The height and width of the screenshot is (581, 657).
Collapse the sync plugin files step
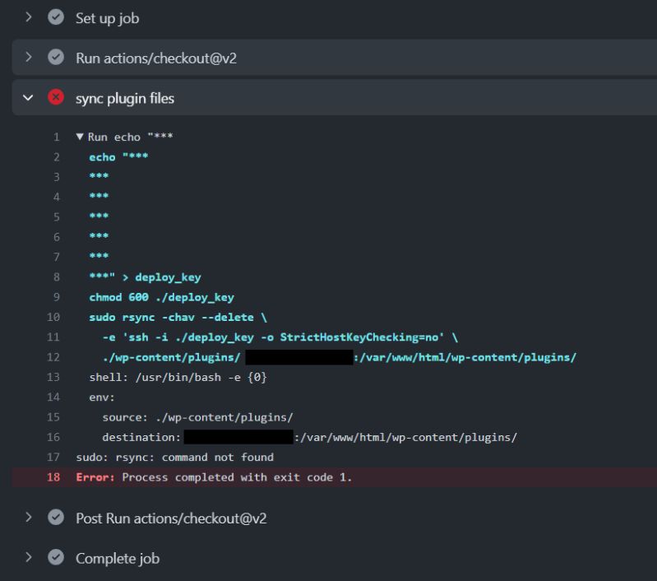[28, 98]
